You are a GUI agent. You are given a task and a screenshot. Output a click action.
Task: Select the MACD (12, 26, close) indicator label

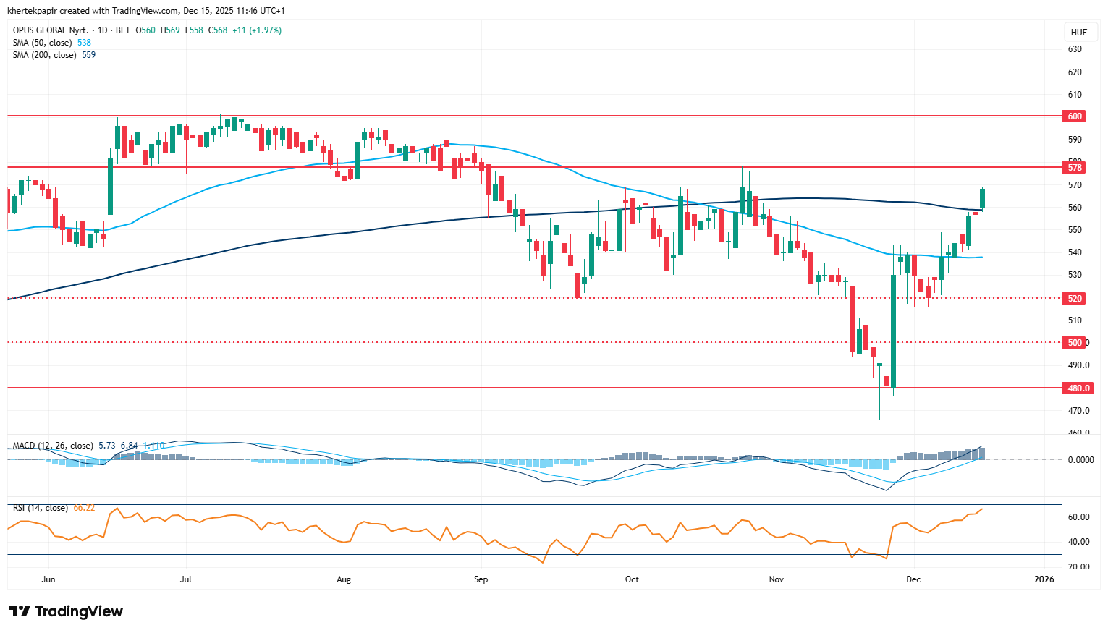[x=53, y=446]
